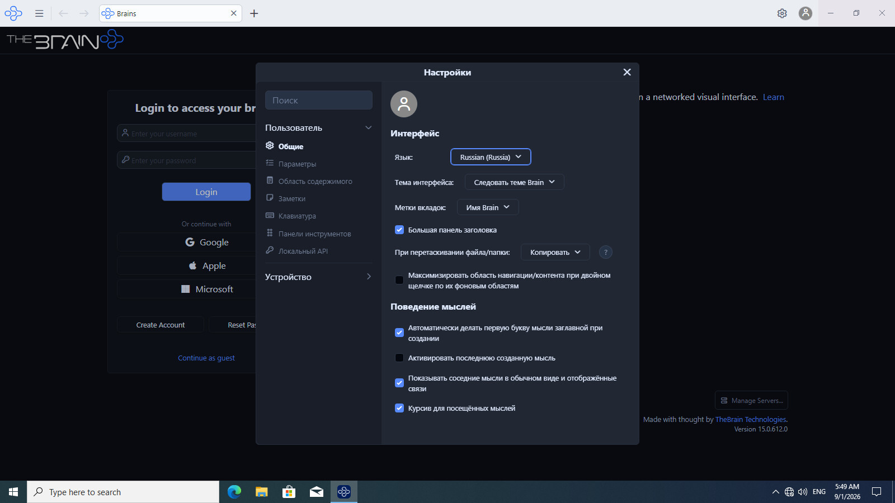Open new tab with plus icon
The image size is (895, 503).
click(254, 13)
